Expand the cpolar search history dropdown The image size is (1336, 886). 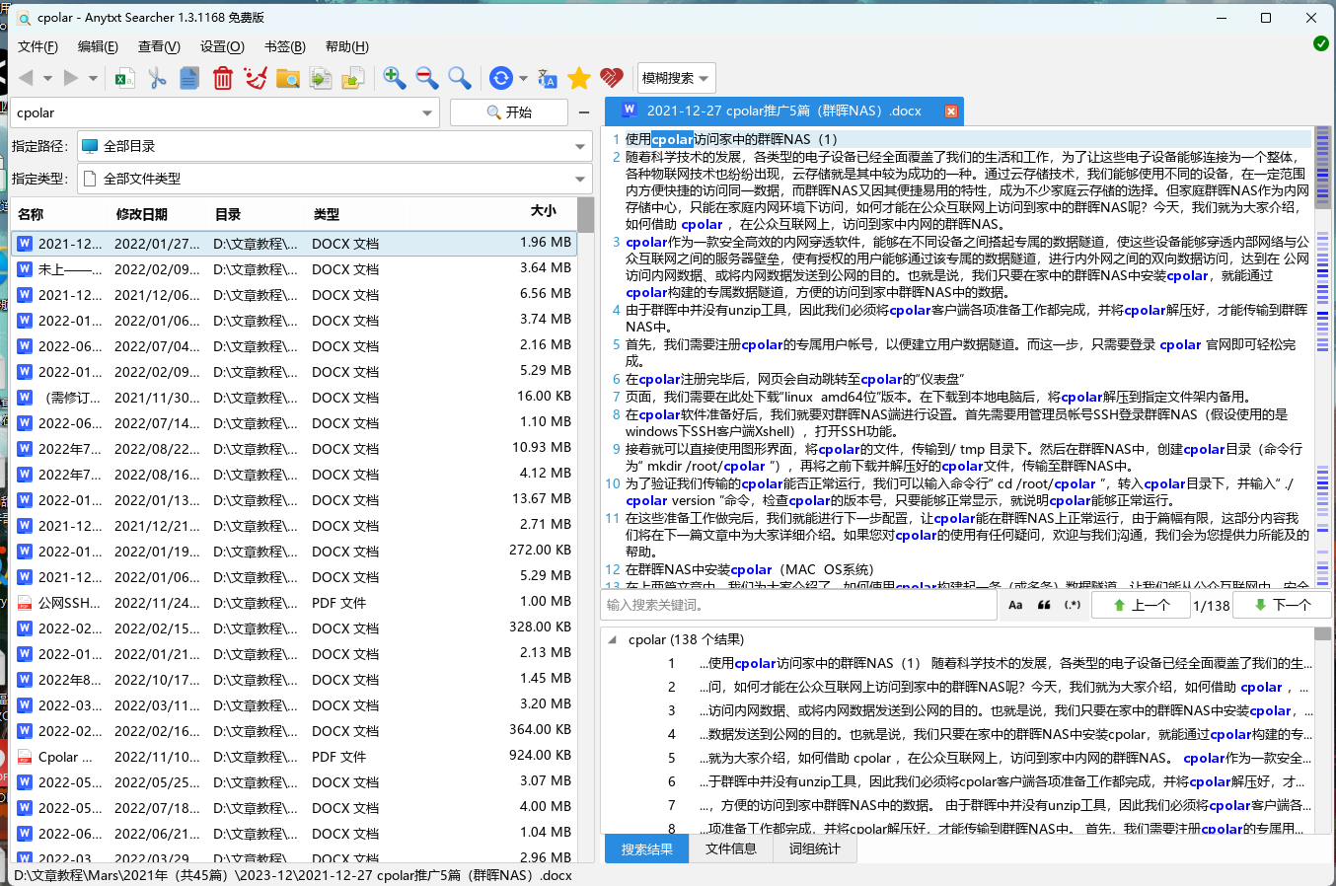coord(427,113)
